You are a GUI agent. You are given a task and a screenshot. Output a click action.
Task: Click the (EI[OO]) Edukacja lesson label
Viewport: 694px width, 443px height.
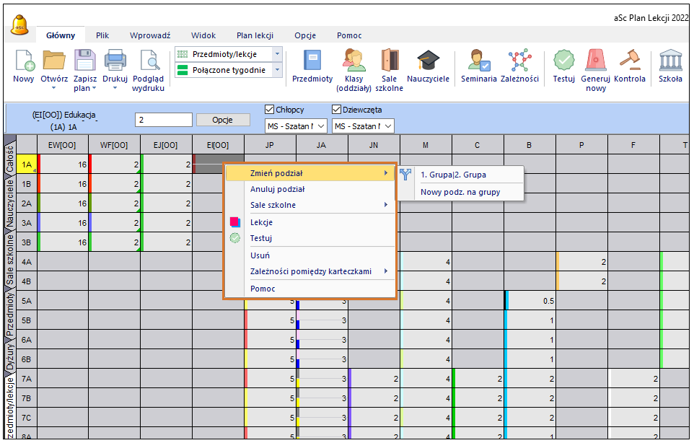tap(63, 115)
